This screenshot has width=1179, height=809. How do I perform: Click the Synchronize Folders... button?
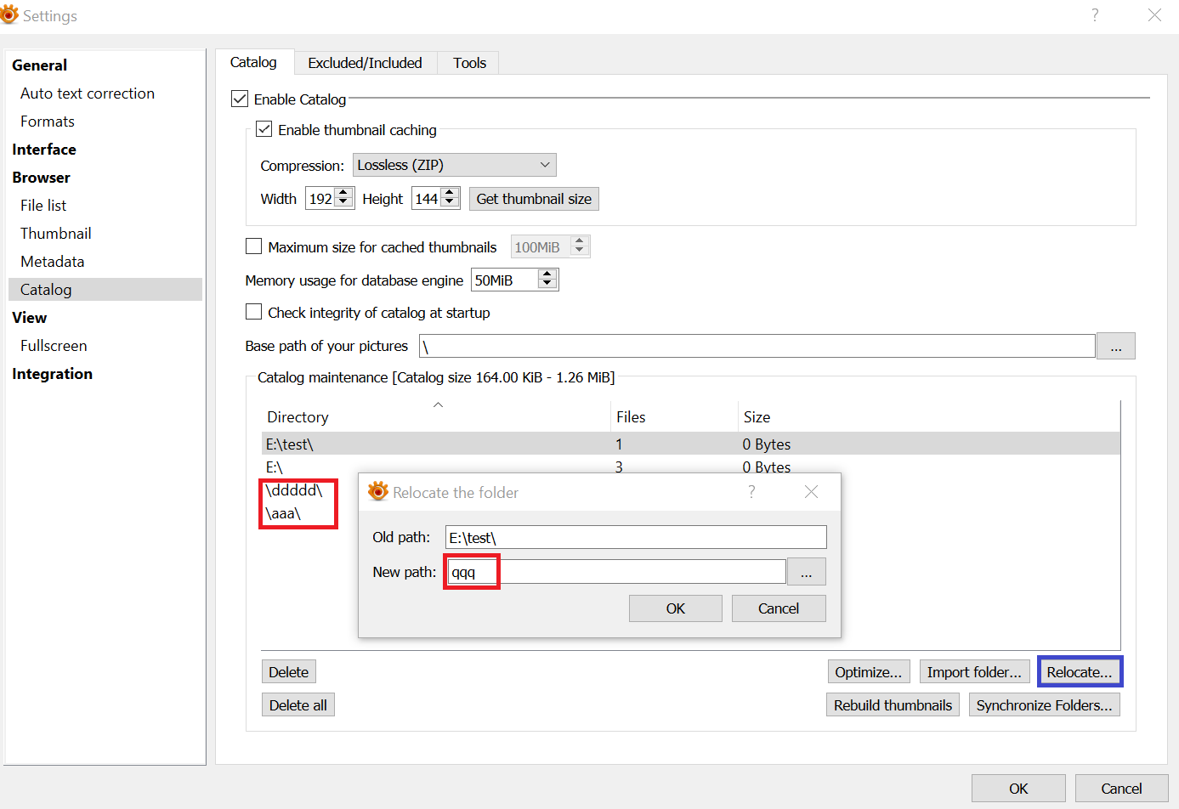1045,705
